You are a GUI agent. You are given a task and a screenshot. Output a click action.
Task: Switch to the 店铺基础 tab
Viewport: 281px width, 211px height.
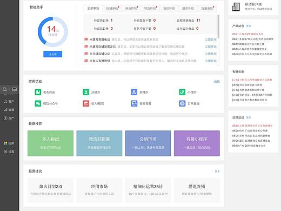coord(112,8)
